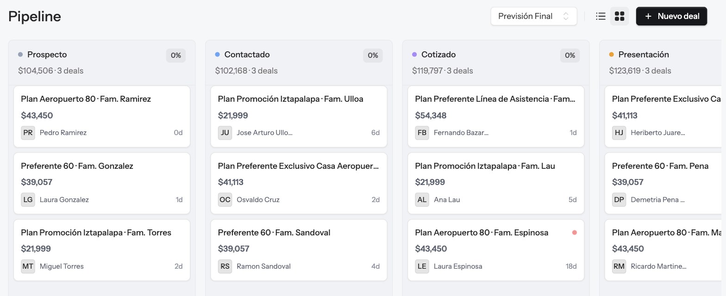Open Osvaldo Cruz's Plan Preferente Exclusivo deal
This screenshot has width=726, height=296.
(299, 183)
